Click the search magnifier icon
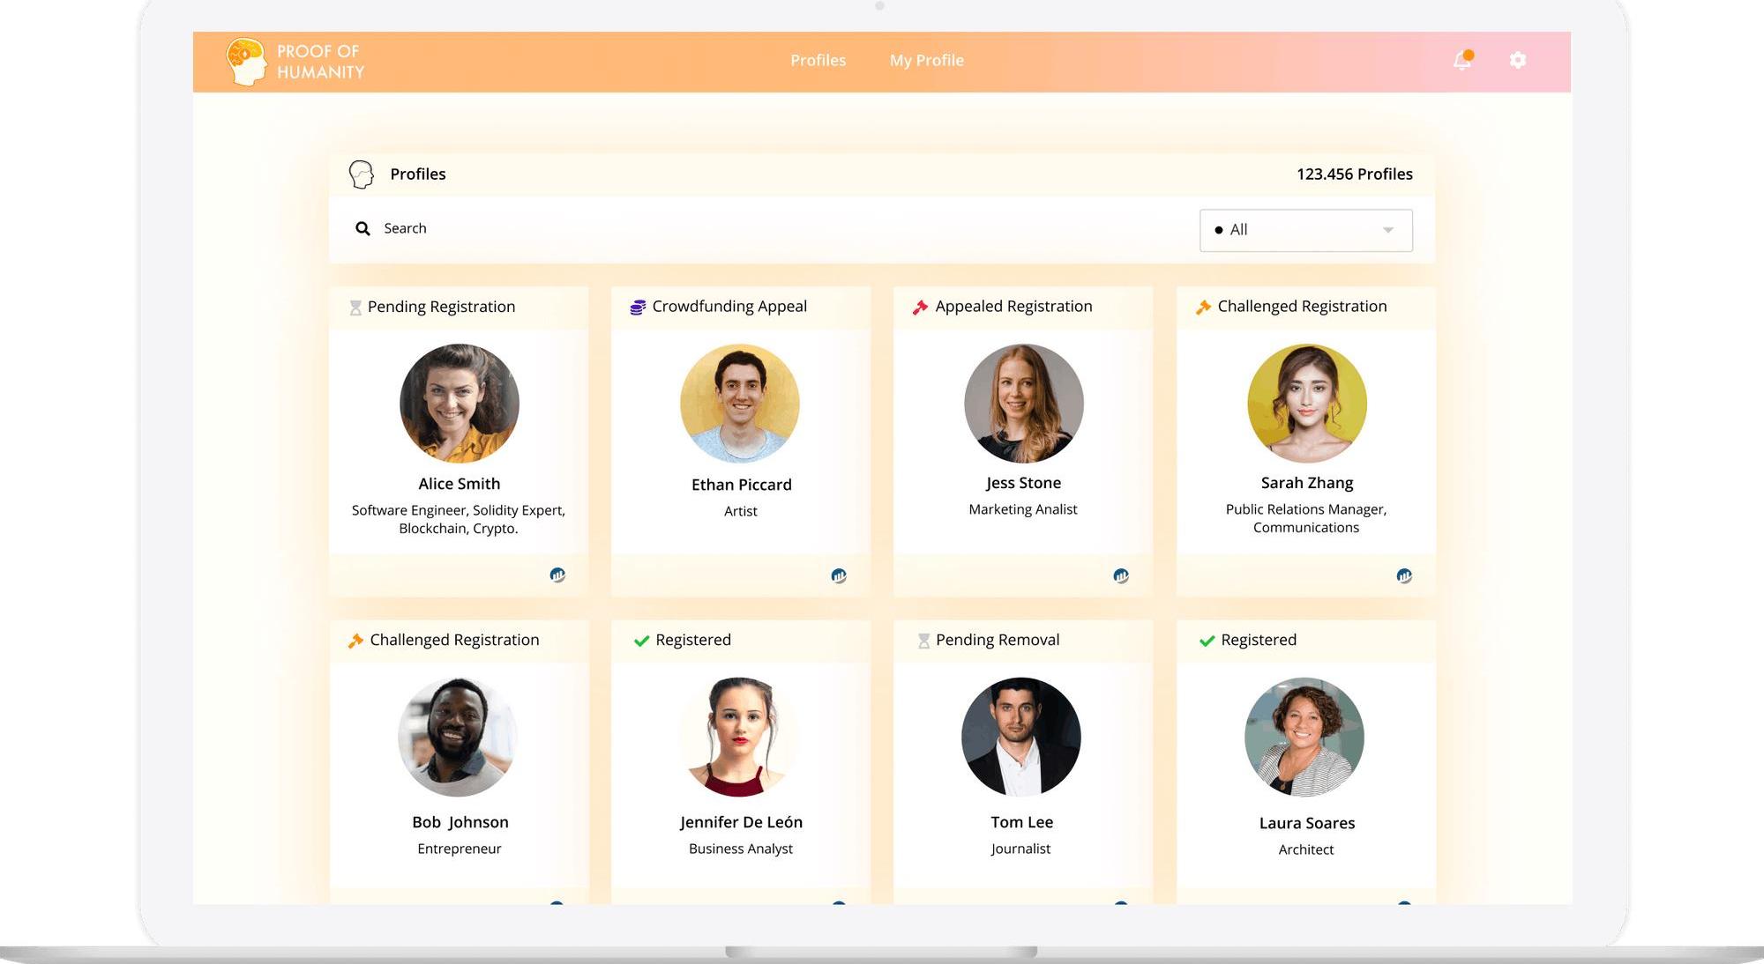This screenshot has width=1764, height=964. click(363, 229)
